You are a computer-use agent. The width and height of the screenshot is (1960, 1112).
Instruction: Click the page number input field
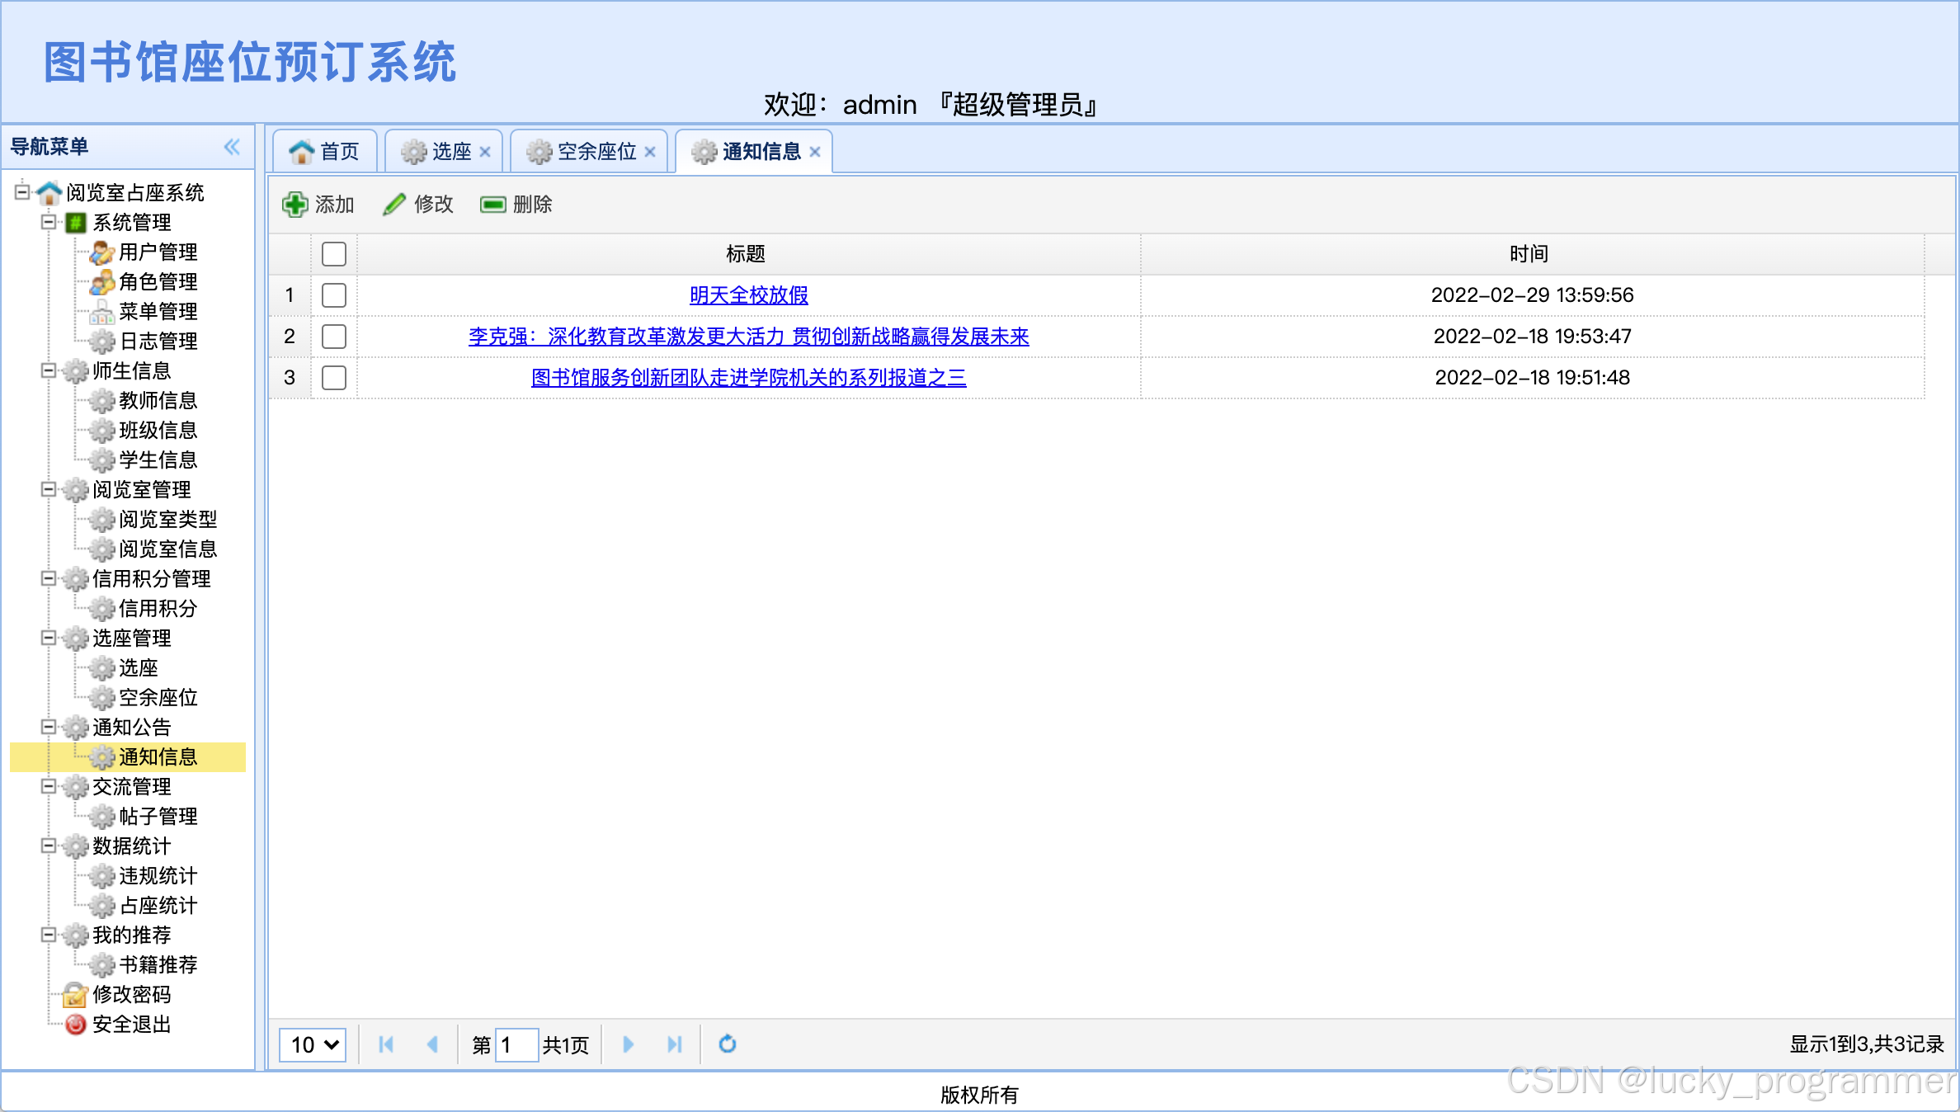point(517,1044)
